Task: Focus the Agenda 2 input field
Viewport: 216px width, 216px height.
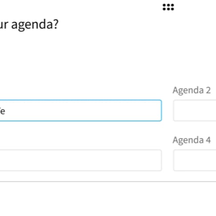Action: pos(195,111)
